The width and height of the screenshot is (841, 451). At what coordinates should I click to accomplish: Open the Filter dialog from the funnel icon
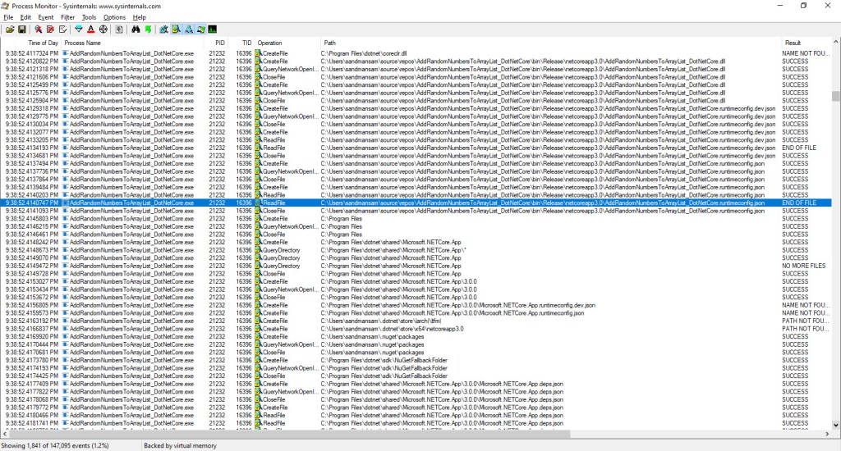click(78, 30)
